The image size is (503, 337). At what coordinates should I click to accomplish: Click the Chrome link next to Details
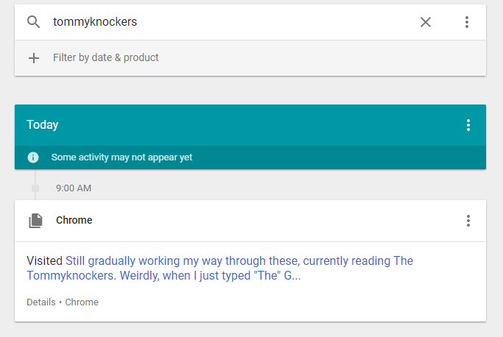coord(82,302)
